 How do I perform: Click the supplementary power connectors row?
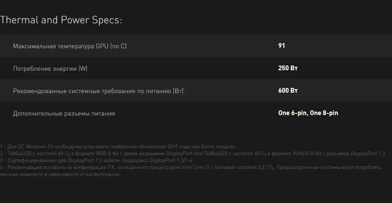(196, 113)
